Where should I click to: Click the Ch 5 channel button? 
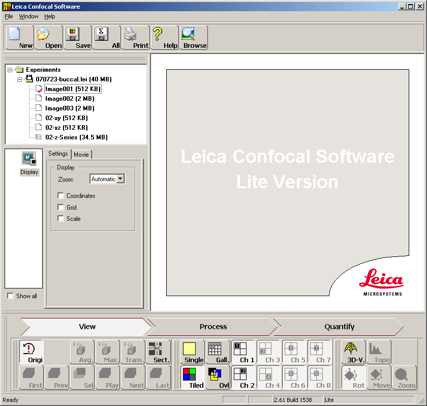tap(294, 352)
